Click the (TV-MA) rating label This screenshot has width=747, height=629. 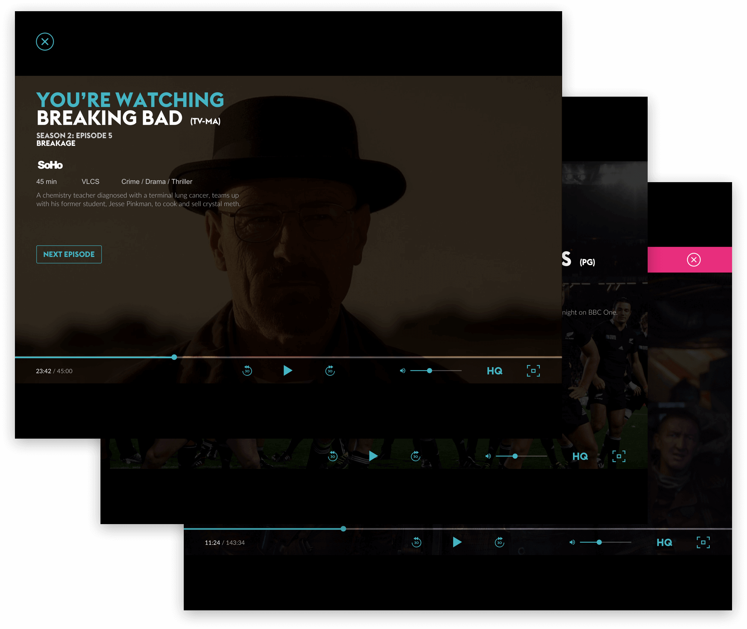(x=205, y=121)
